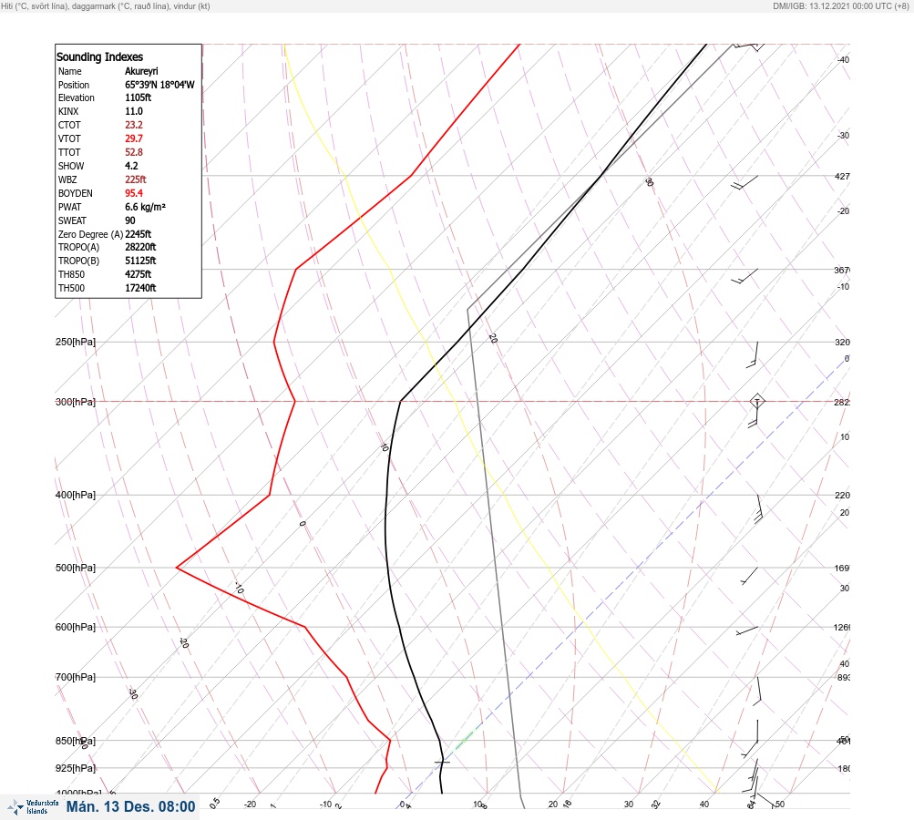This screenshot has width=914, height=820.
Task: Click the '250[hPa]' pressure label
Action: (76, 342)
